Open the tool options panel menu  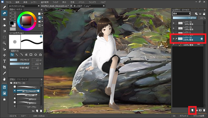(42, 33)
